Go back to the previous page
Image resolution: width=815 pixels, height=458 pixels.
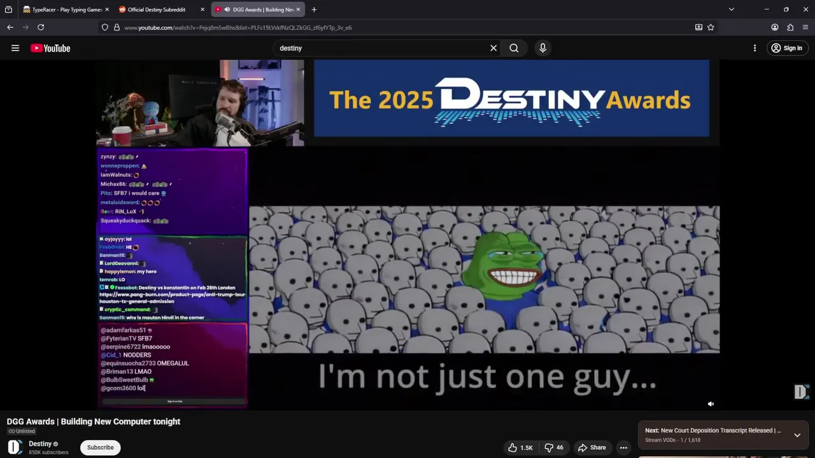[x=10, y=27]
